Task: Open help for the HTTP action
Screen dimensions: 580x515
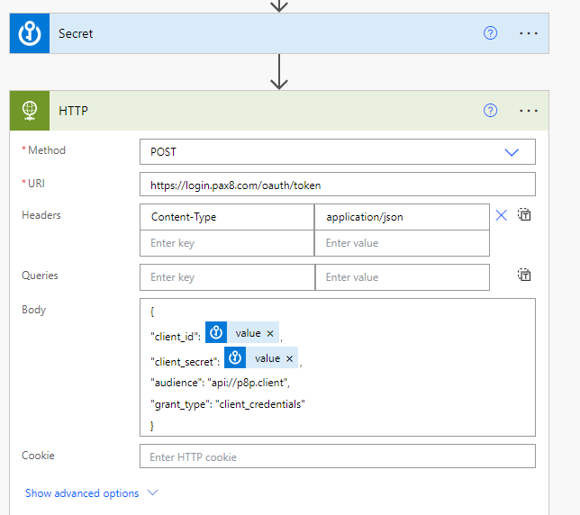Action: [490, 111]
